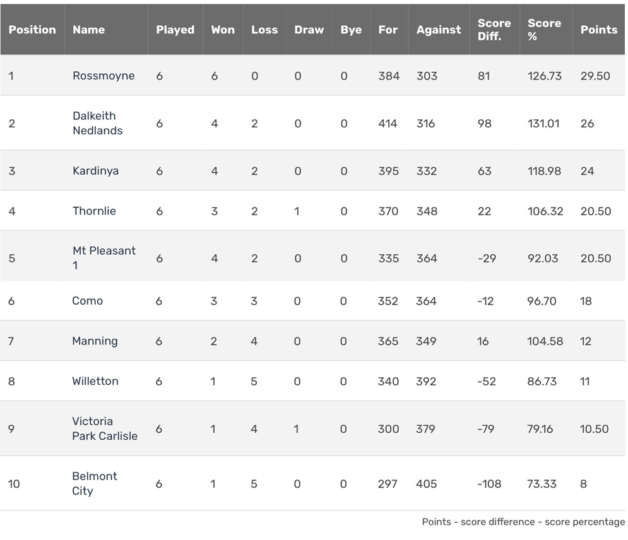
Task: Click the Willetton team name
Action: click(95, 381)
